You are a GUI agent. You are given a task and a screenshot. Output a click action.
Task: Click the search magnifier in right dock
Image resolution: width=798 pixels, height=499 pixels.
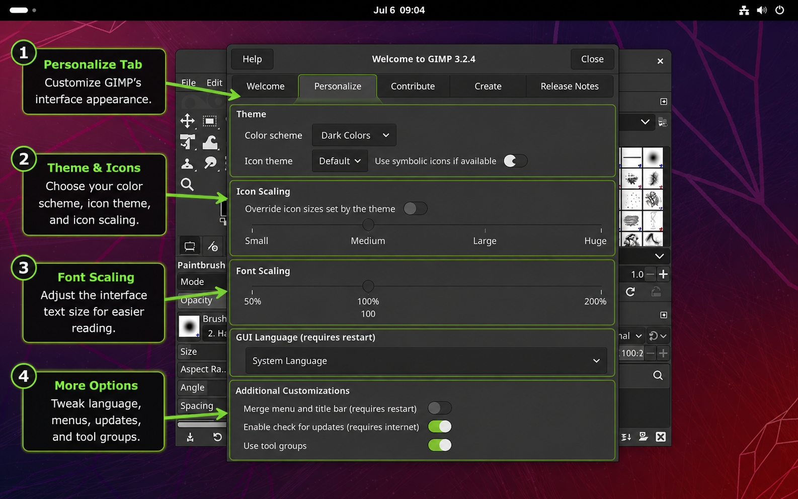click(658, 376)
